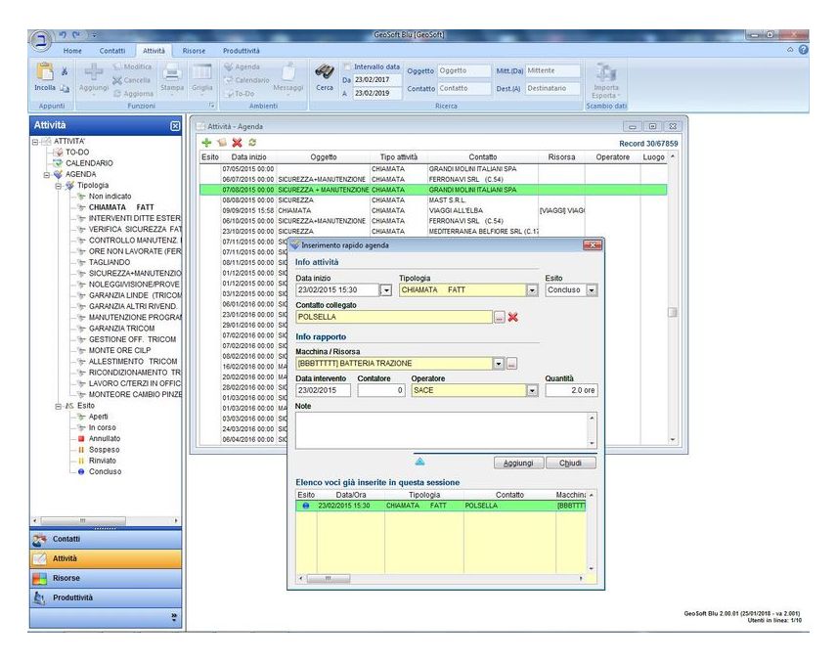Click the edit record icon in the Agenda toolbar
837x663 pixels.
click(x=222, y=143)
